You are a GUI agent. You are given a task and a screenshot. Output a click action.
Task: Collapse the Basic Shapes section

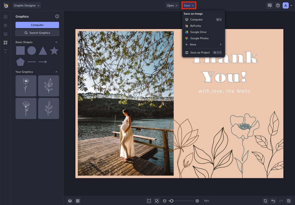coord(56,42)
